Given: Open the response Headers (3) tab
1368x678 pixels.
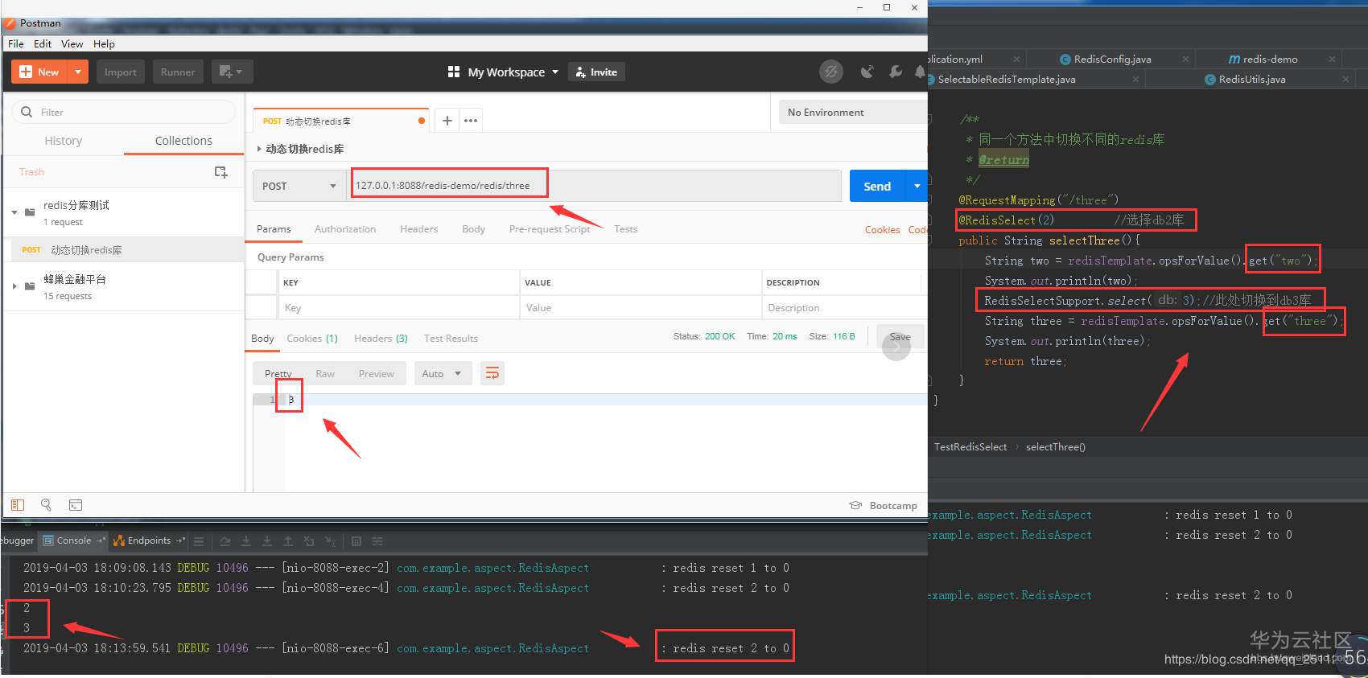Looking at the screenshot, I should pyautogui.click(x=381, y=339).
